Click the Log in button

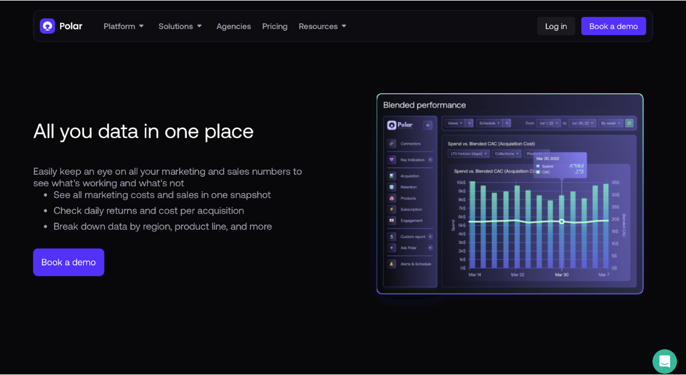point(556,26)
